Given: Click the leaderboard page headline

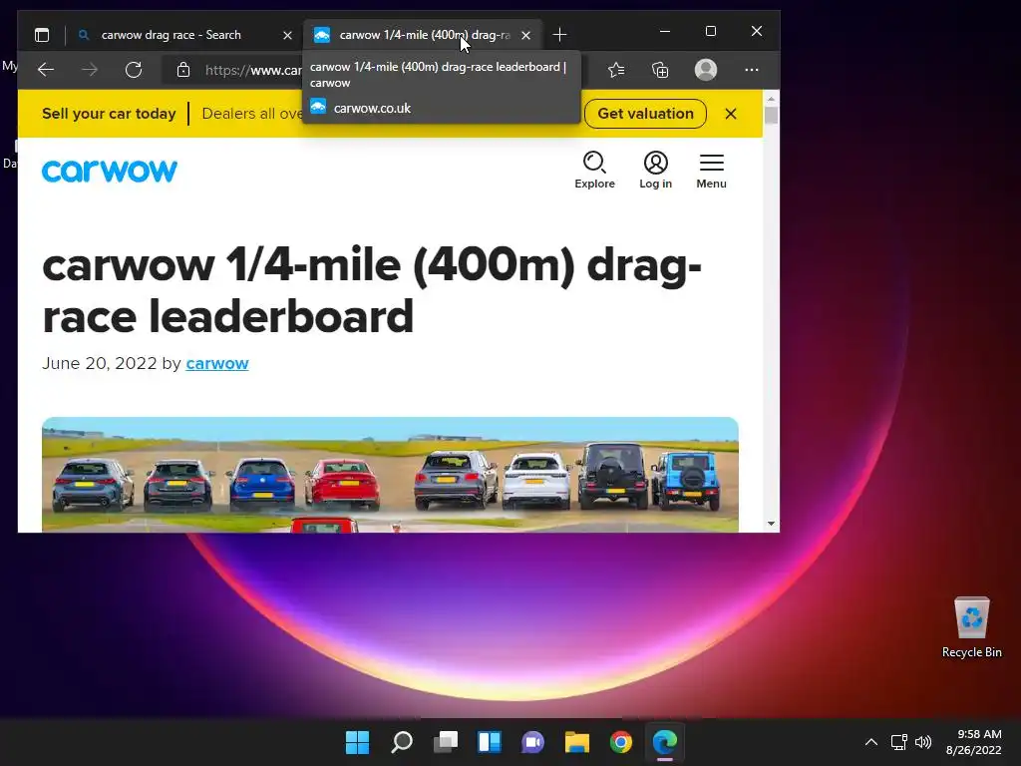Looking at the screenshot, I should (371, 290).
